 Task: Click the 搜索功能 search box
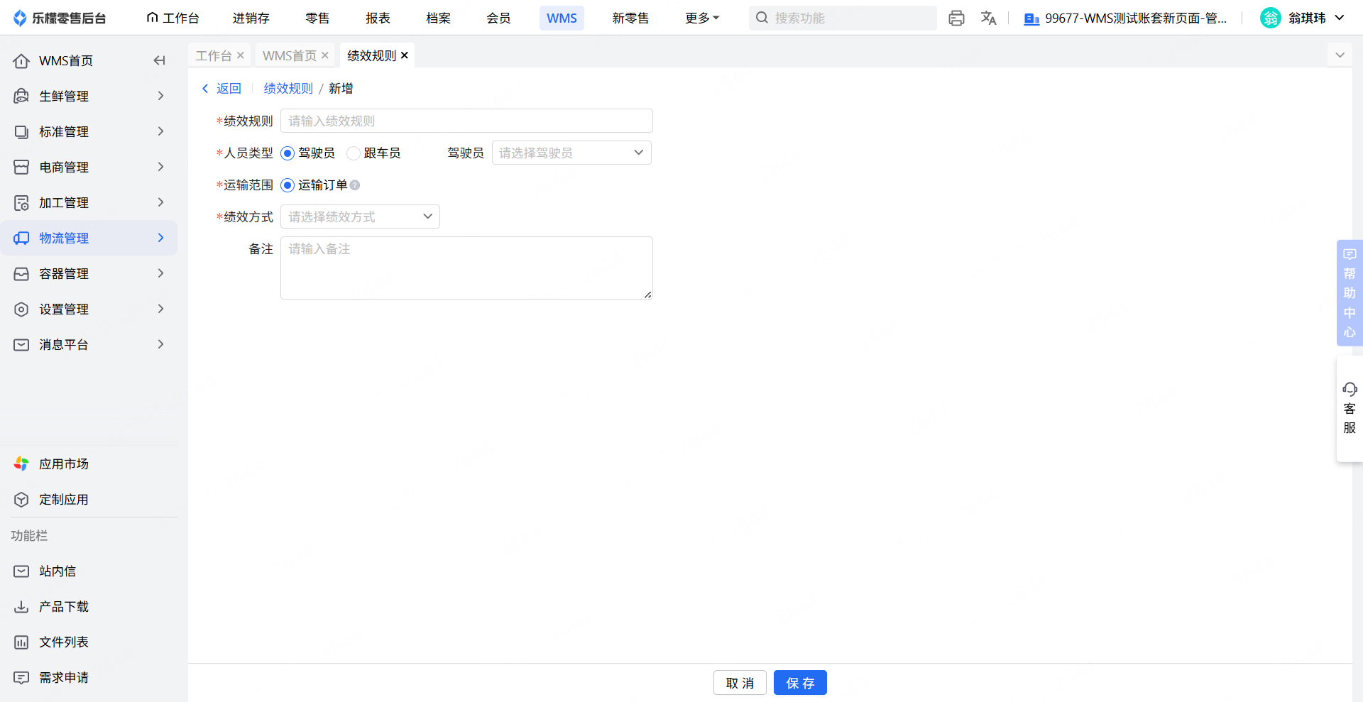coord(843,18)
